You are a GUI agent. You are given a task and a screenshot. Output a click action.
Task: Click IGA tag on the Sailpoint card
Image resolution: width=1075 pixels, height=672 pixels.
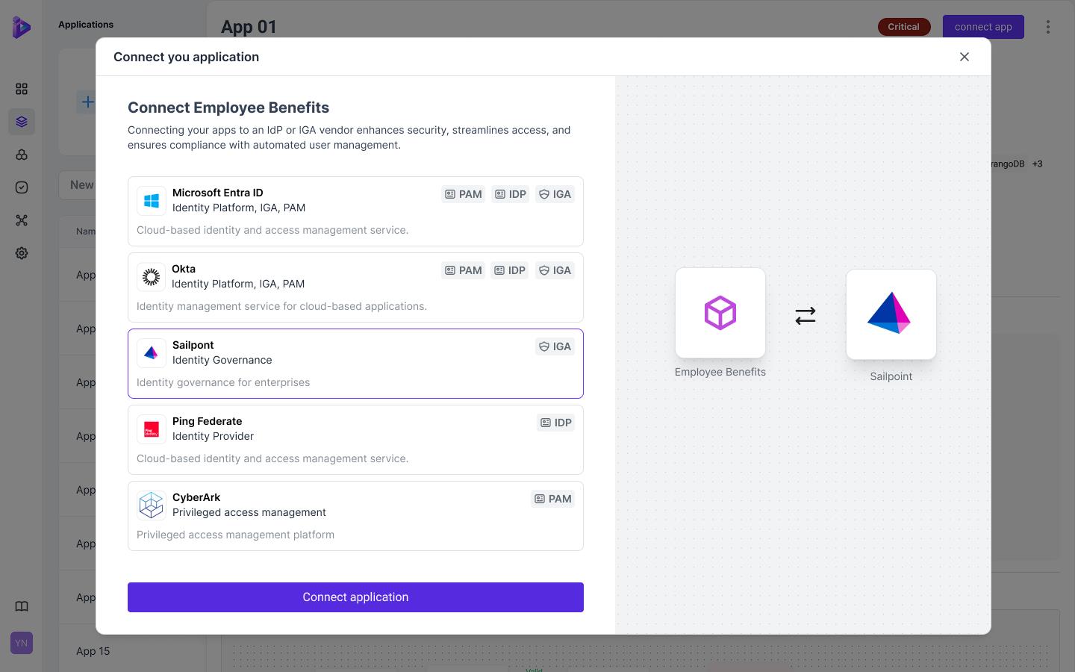coord(555,346)
